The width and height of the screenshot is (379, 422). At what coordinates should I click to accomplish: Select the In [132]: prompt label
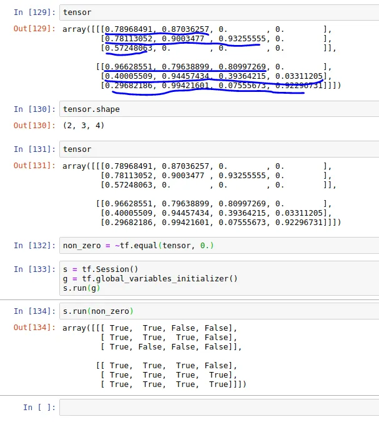tap(35, 246)
